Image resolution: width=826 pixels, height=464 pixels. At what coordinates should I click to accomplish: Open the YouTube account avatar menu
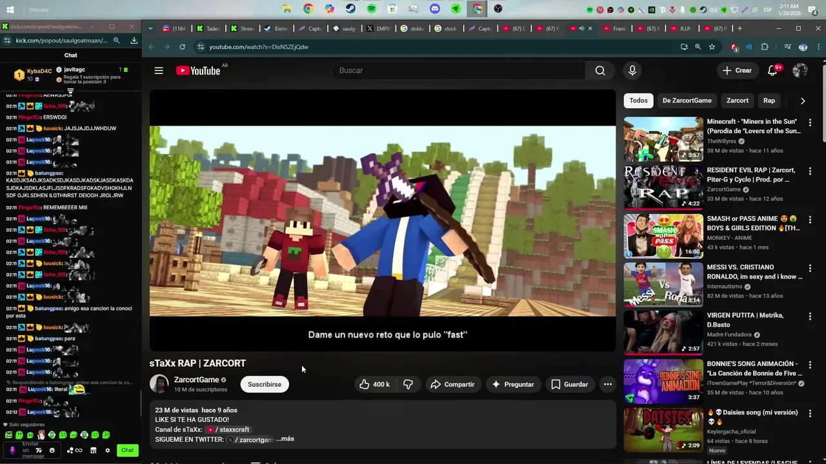click(800, 70)
